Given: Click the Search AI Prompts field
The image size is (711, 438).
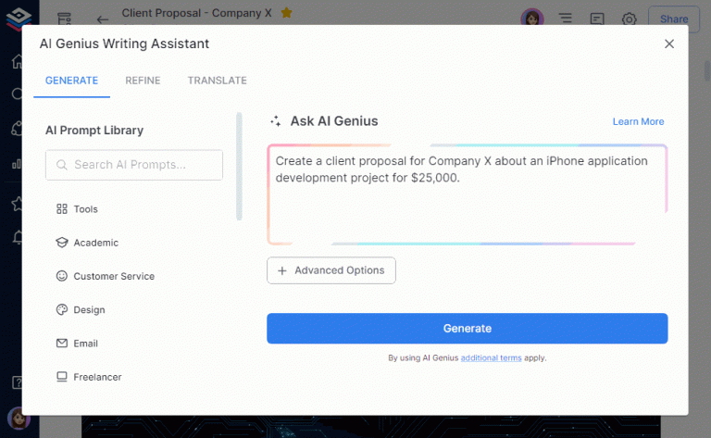Looking at the screenshot, I should [134, 165].
